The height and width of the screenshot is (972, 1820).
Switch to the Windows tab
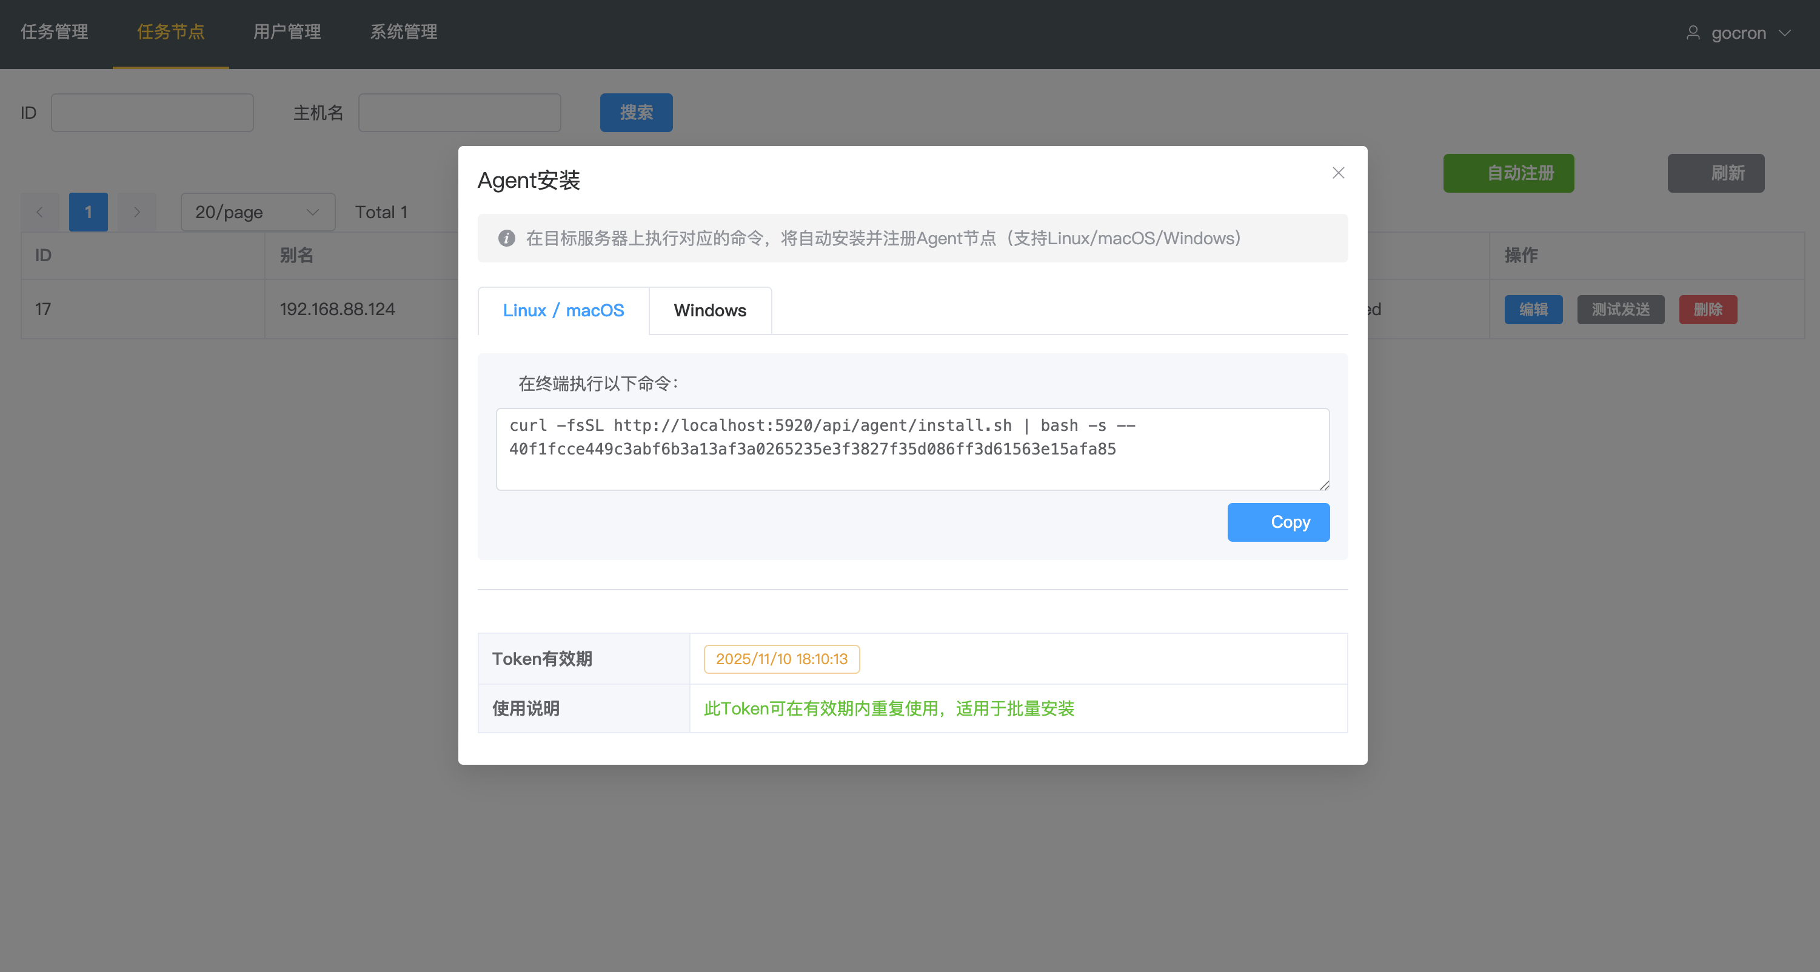710,310
